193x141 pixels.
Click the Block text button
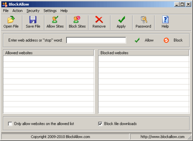178,40
